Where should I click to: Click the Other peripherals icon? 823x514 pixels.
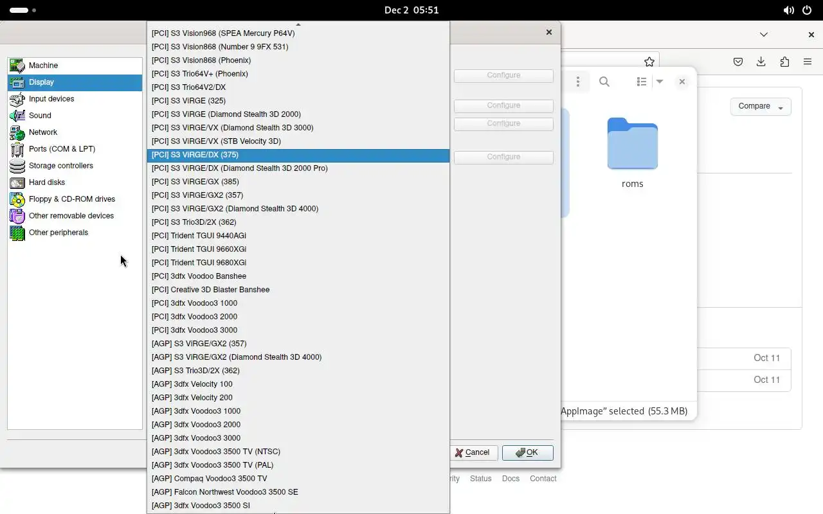coord(17,233)
